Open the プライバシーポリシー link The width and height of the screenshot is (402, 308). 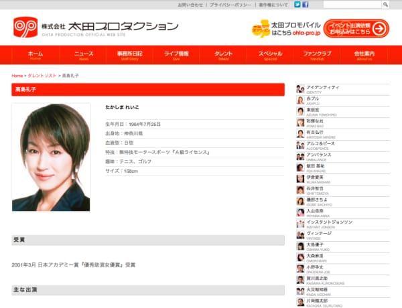point(230,5)
